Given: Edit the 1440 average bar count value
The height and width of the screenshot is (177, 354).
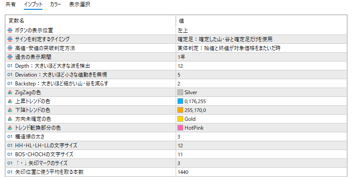Looking at the screenshot, I should tap(261, 172).
